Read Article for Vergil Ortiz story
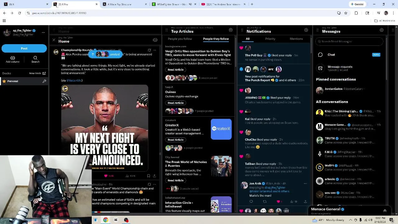The width and height of the screenshot is (398, 224). 176,70
